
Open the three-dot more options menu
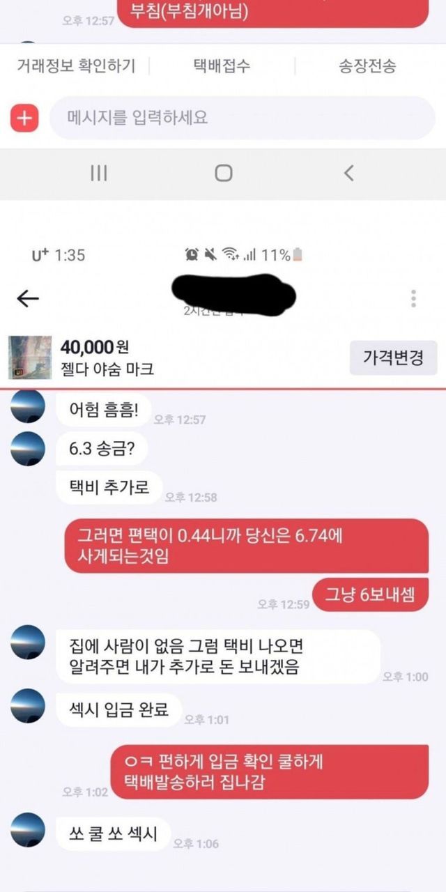click(x=413, y=298)
